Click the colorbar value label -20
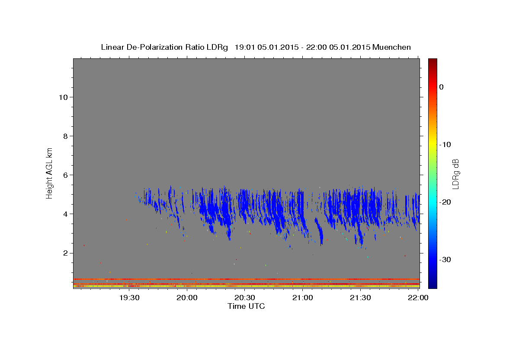This screenshot has width=519, height=346. coord(445,202)
